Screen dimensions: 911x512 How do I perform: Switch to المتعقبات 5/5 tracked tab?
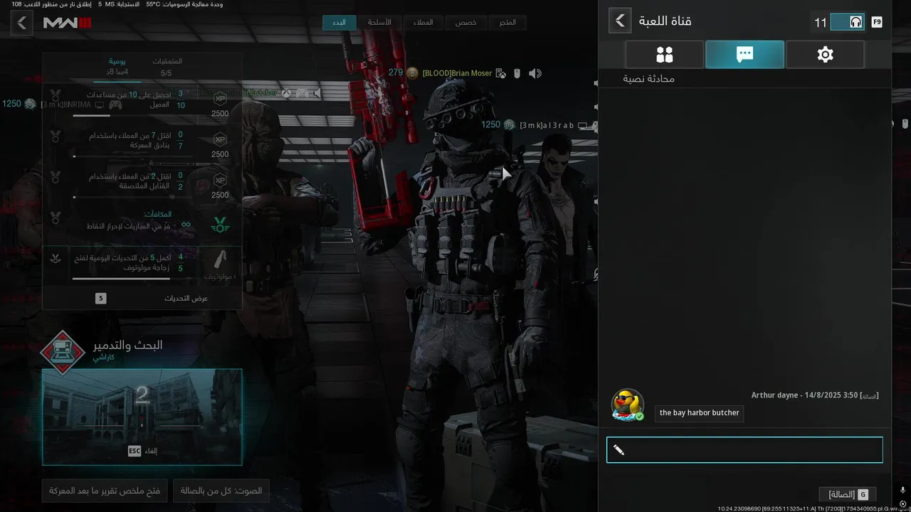click(167, 67)
